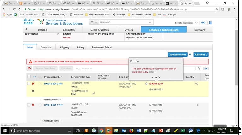Click location pin icon beside WIDEORBIT INC

146,84
